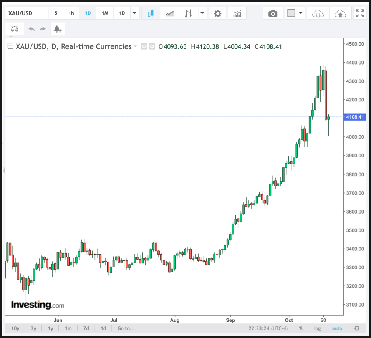
Task: Open the indicators icon in toolbar
Action: [x=237, y=13]
